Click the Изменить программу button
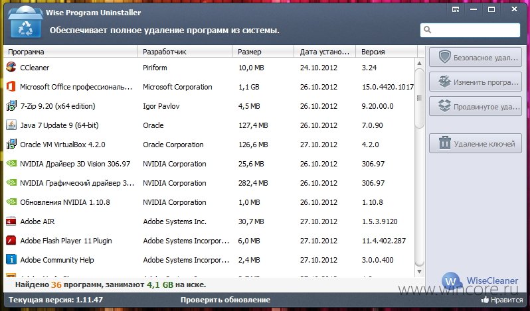The width and height of the screenshot is (530, 311). pyautogui.click(x=476, y=82)
